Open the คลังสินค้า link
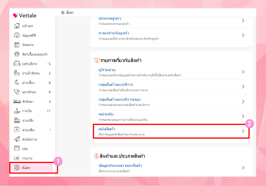Screen dimensions: 266x186 click(107, 129)
